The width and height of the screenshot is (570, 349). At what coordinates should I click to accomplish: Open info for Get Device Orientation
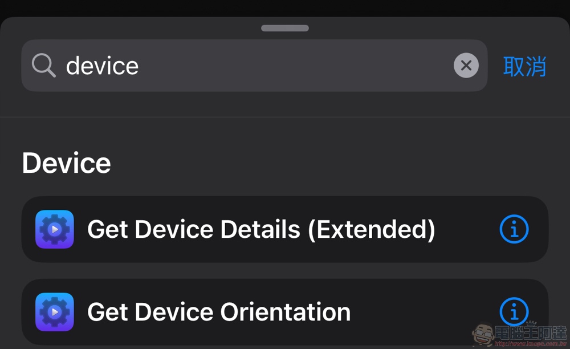click(514, 311)
